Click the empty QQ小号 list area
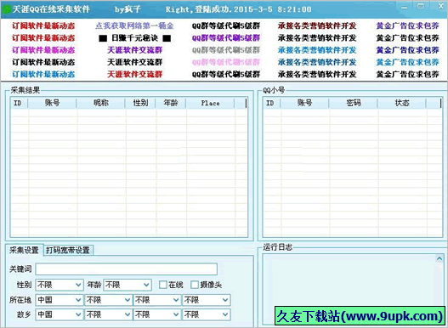Screen dimensions: 448x328 point(353,172)
